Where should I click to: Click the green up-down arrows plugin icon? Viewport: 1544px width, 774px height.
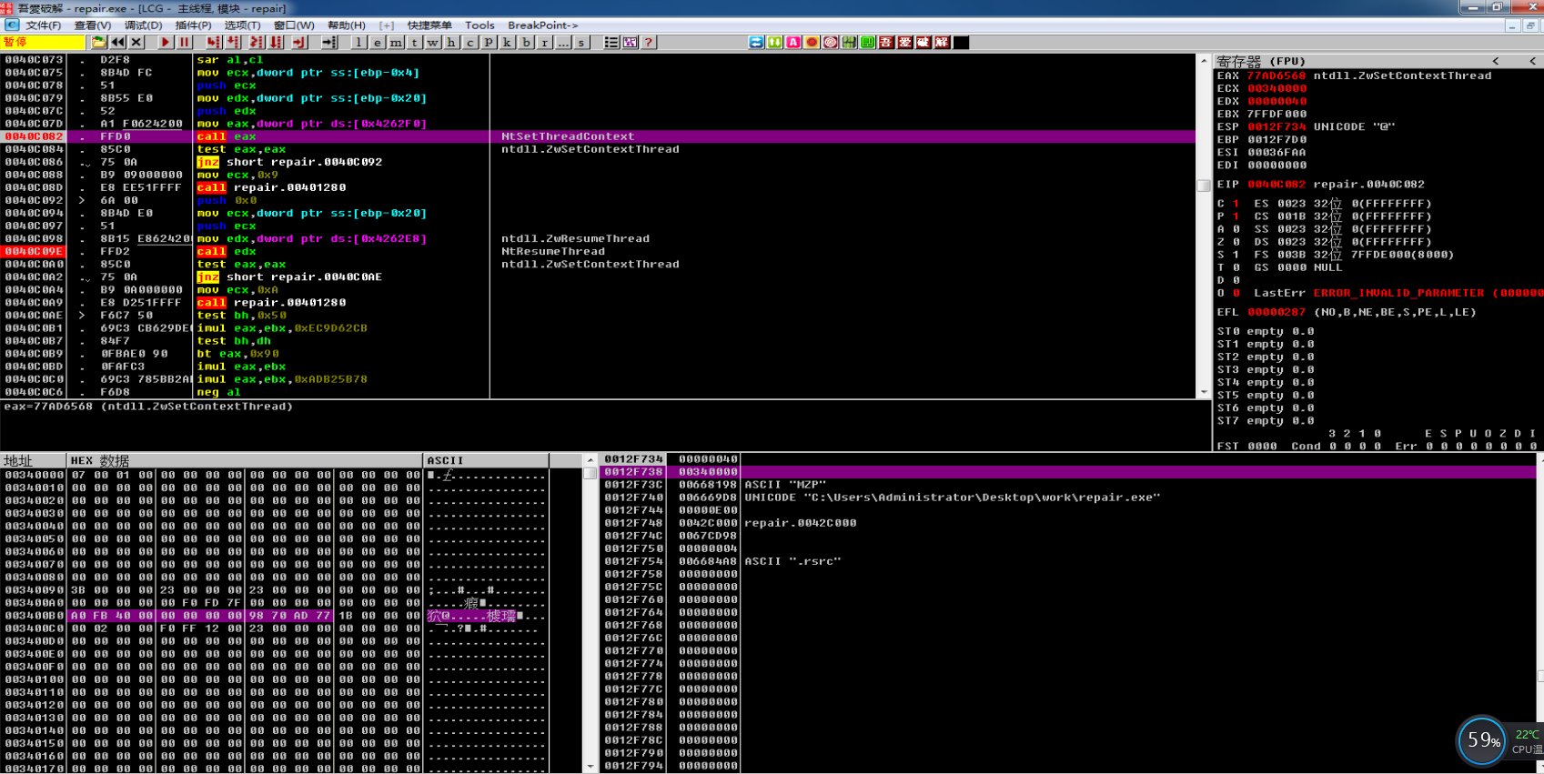click(775, 42)
